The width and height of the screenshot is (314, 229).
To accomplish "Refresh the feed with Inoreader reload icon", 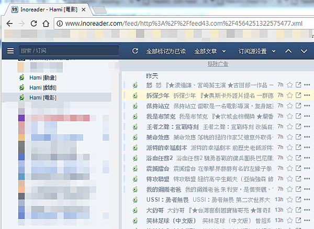I will [135, 51].
